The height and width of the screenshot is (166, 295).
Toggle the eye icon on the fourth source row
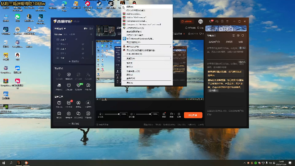pos(83,53)
